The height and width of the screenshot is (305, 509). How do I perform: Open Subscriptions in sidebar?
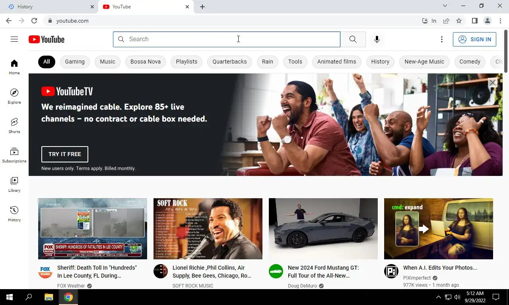point(14,155)
